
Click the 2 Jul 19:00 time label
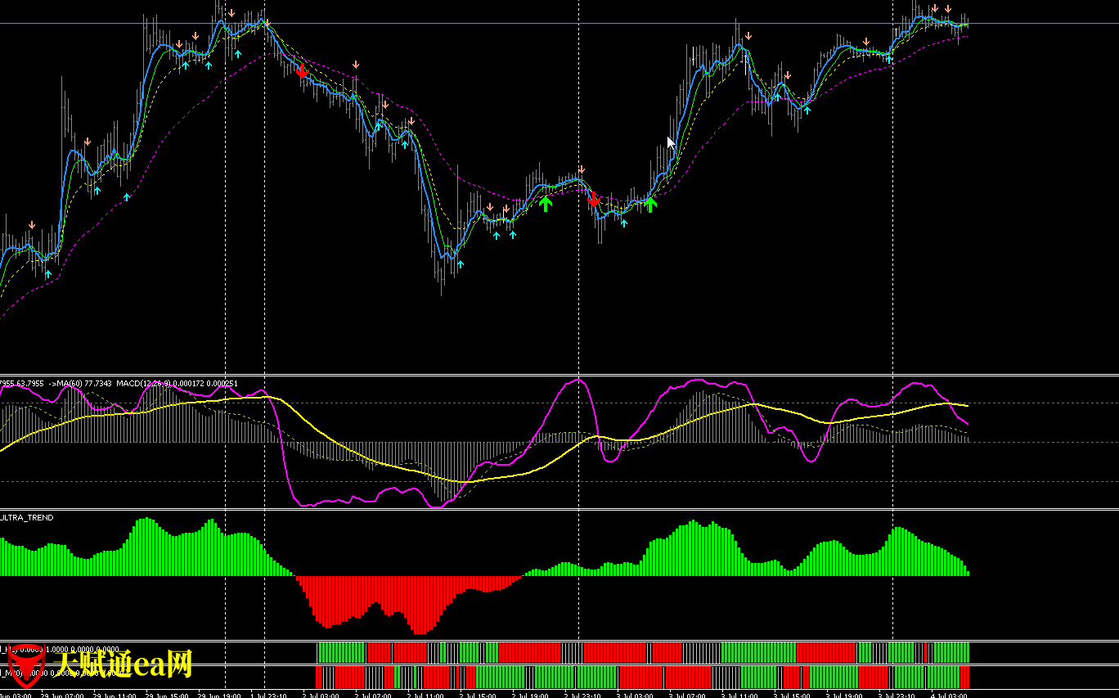[x=530, y=695]
